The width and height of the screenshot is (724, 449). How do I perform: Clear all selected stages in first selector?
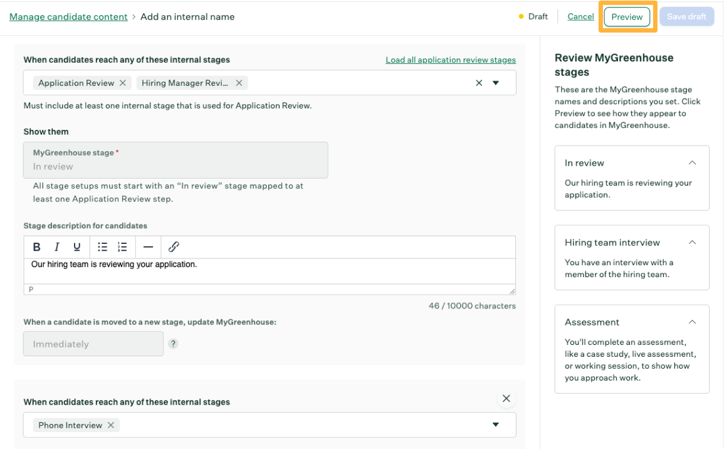(x=479, y=83)
